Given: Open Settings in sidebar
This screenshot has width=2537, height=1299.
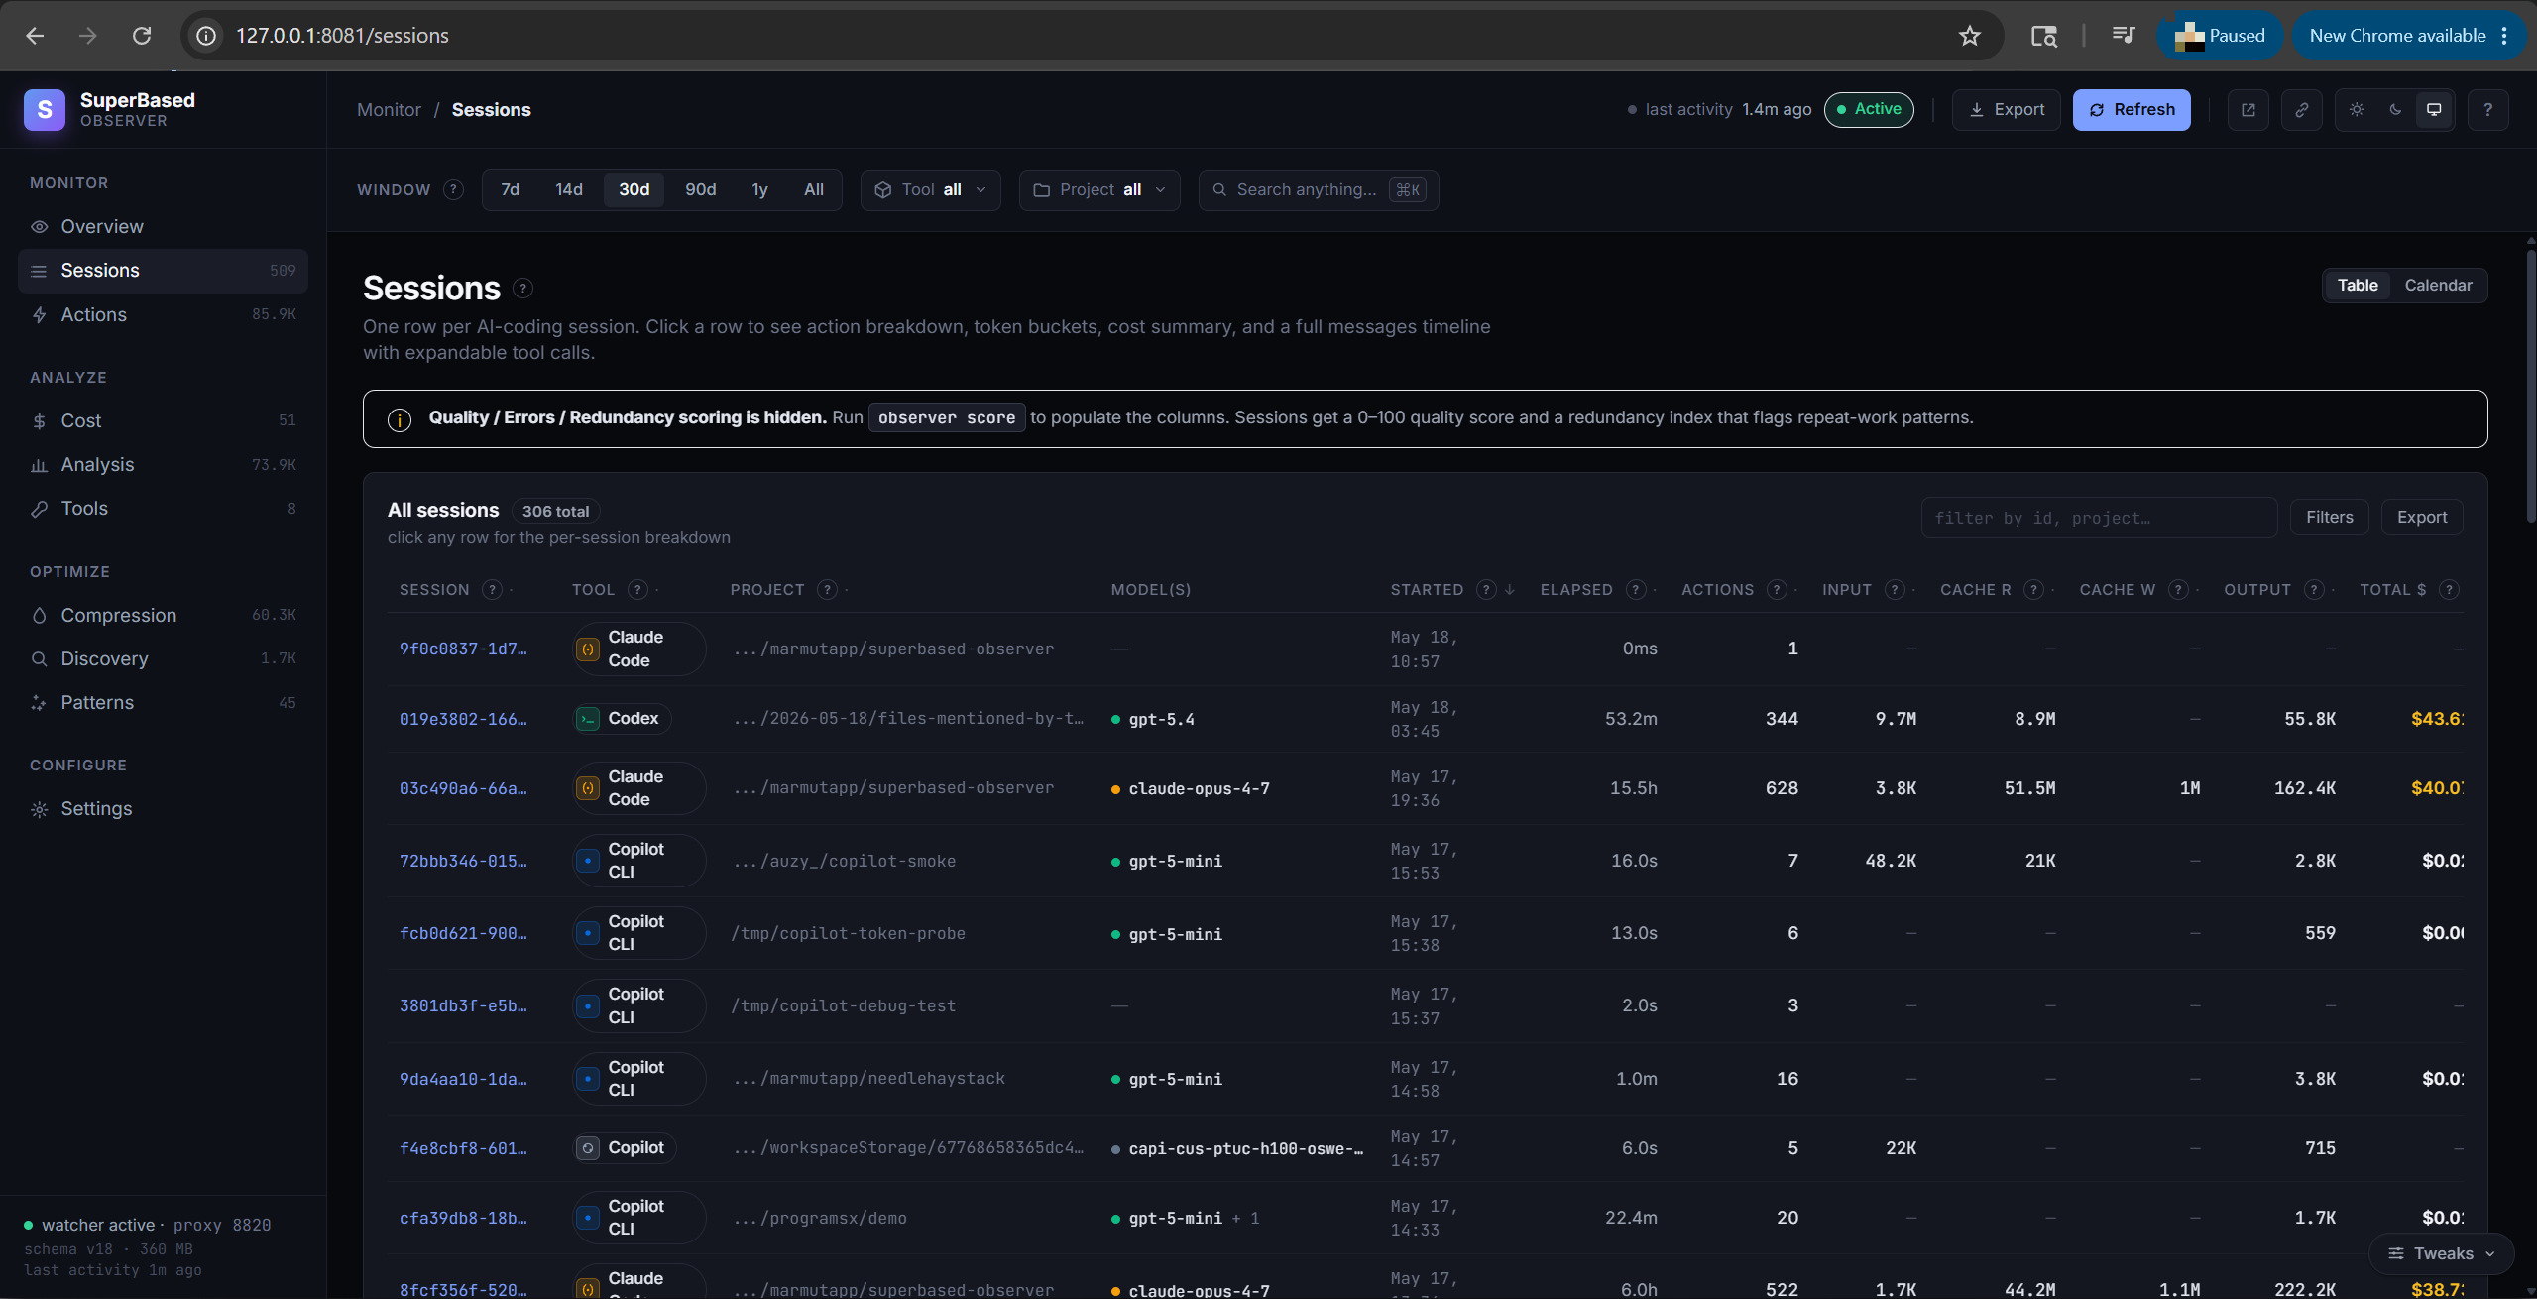Looking at the screenshot, I should (163, 808).
